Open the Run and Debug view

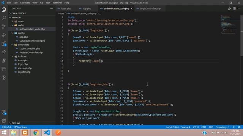[4, 35]
